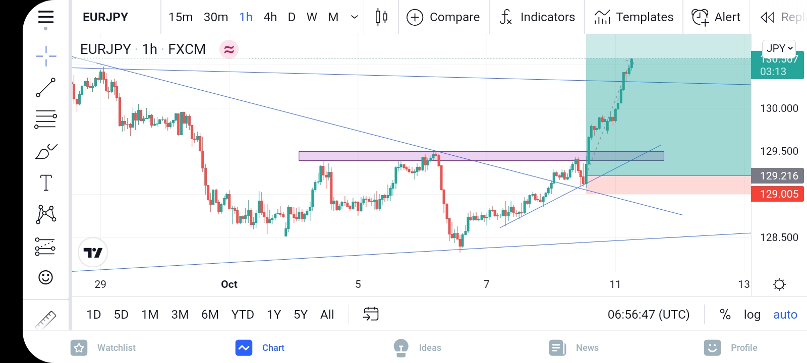Open the emoji icons tool

tap(46, 277)
